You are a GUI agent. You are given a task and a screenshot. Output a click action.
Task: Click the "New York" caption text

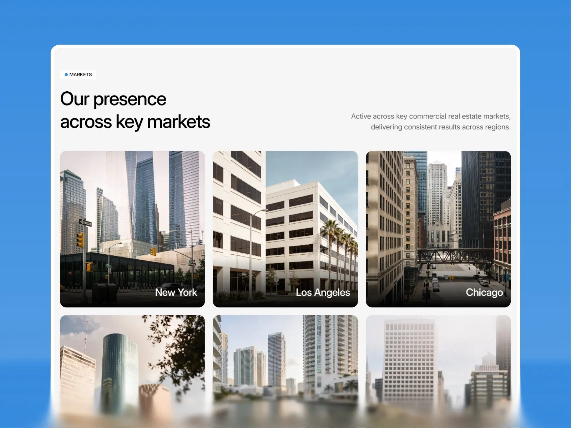(x=176, y=292)
